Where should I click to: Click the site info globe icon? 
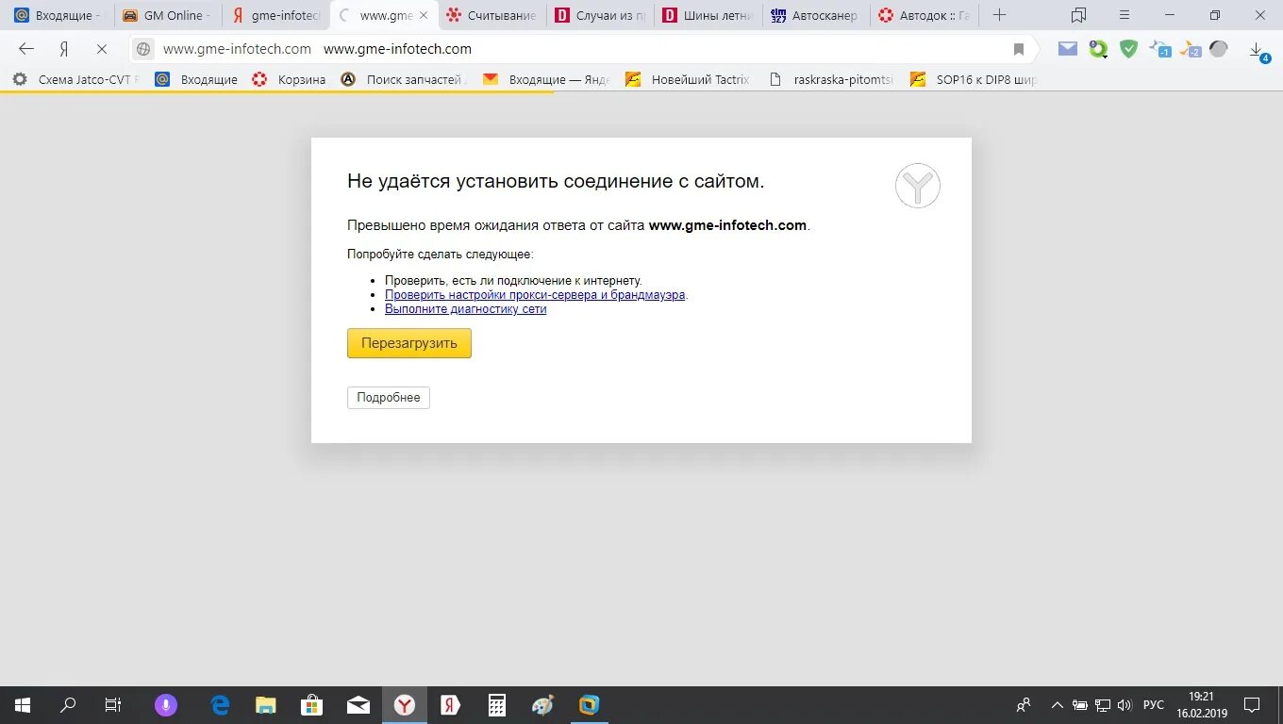(x=143, y=49)
